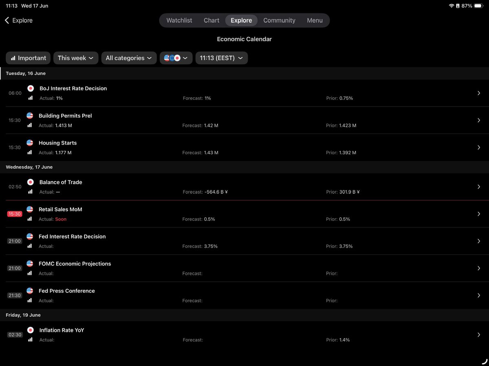Tap chevron on Building Permits Prel row
Image resolution: width=489 pixels, height=366 pixels.
point(479,121)
